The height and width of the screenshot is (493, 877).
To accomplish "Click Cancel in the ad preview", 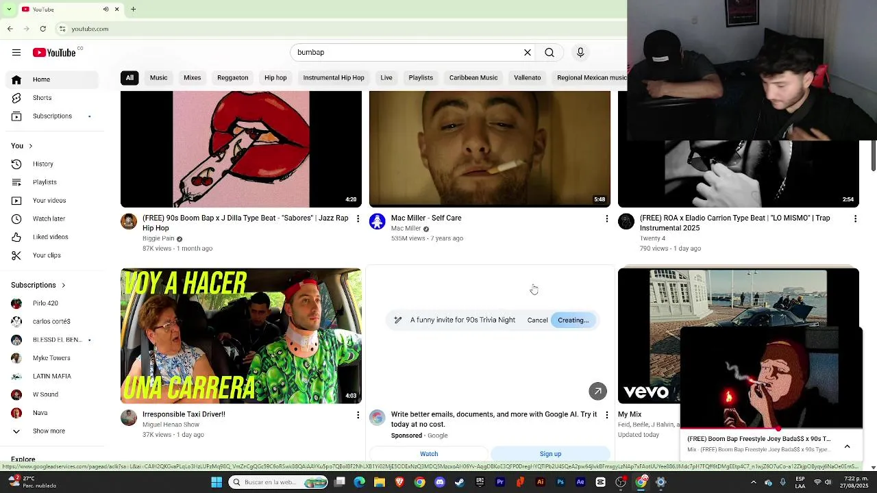I will coord(537,320).
